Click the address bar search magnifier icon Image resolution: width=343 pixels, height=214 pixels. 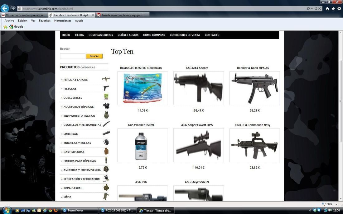tap(308, 9)
